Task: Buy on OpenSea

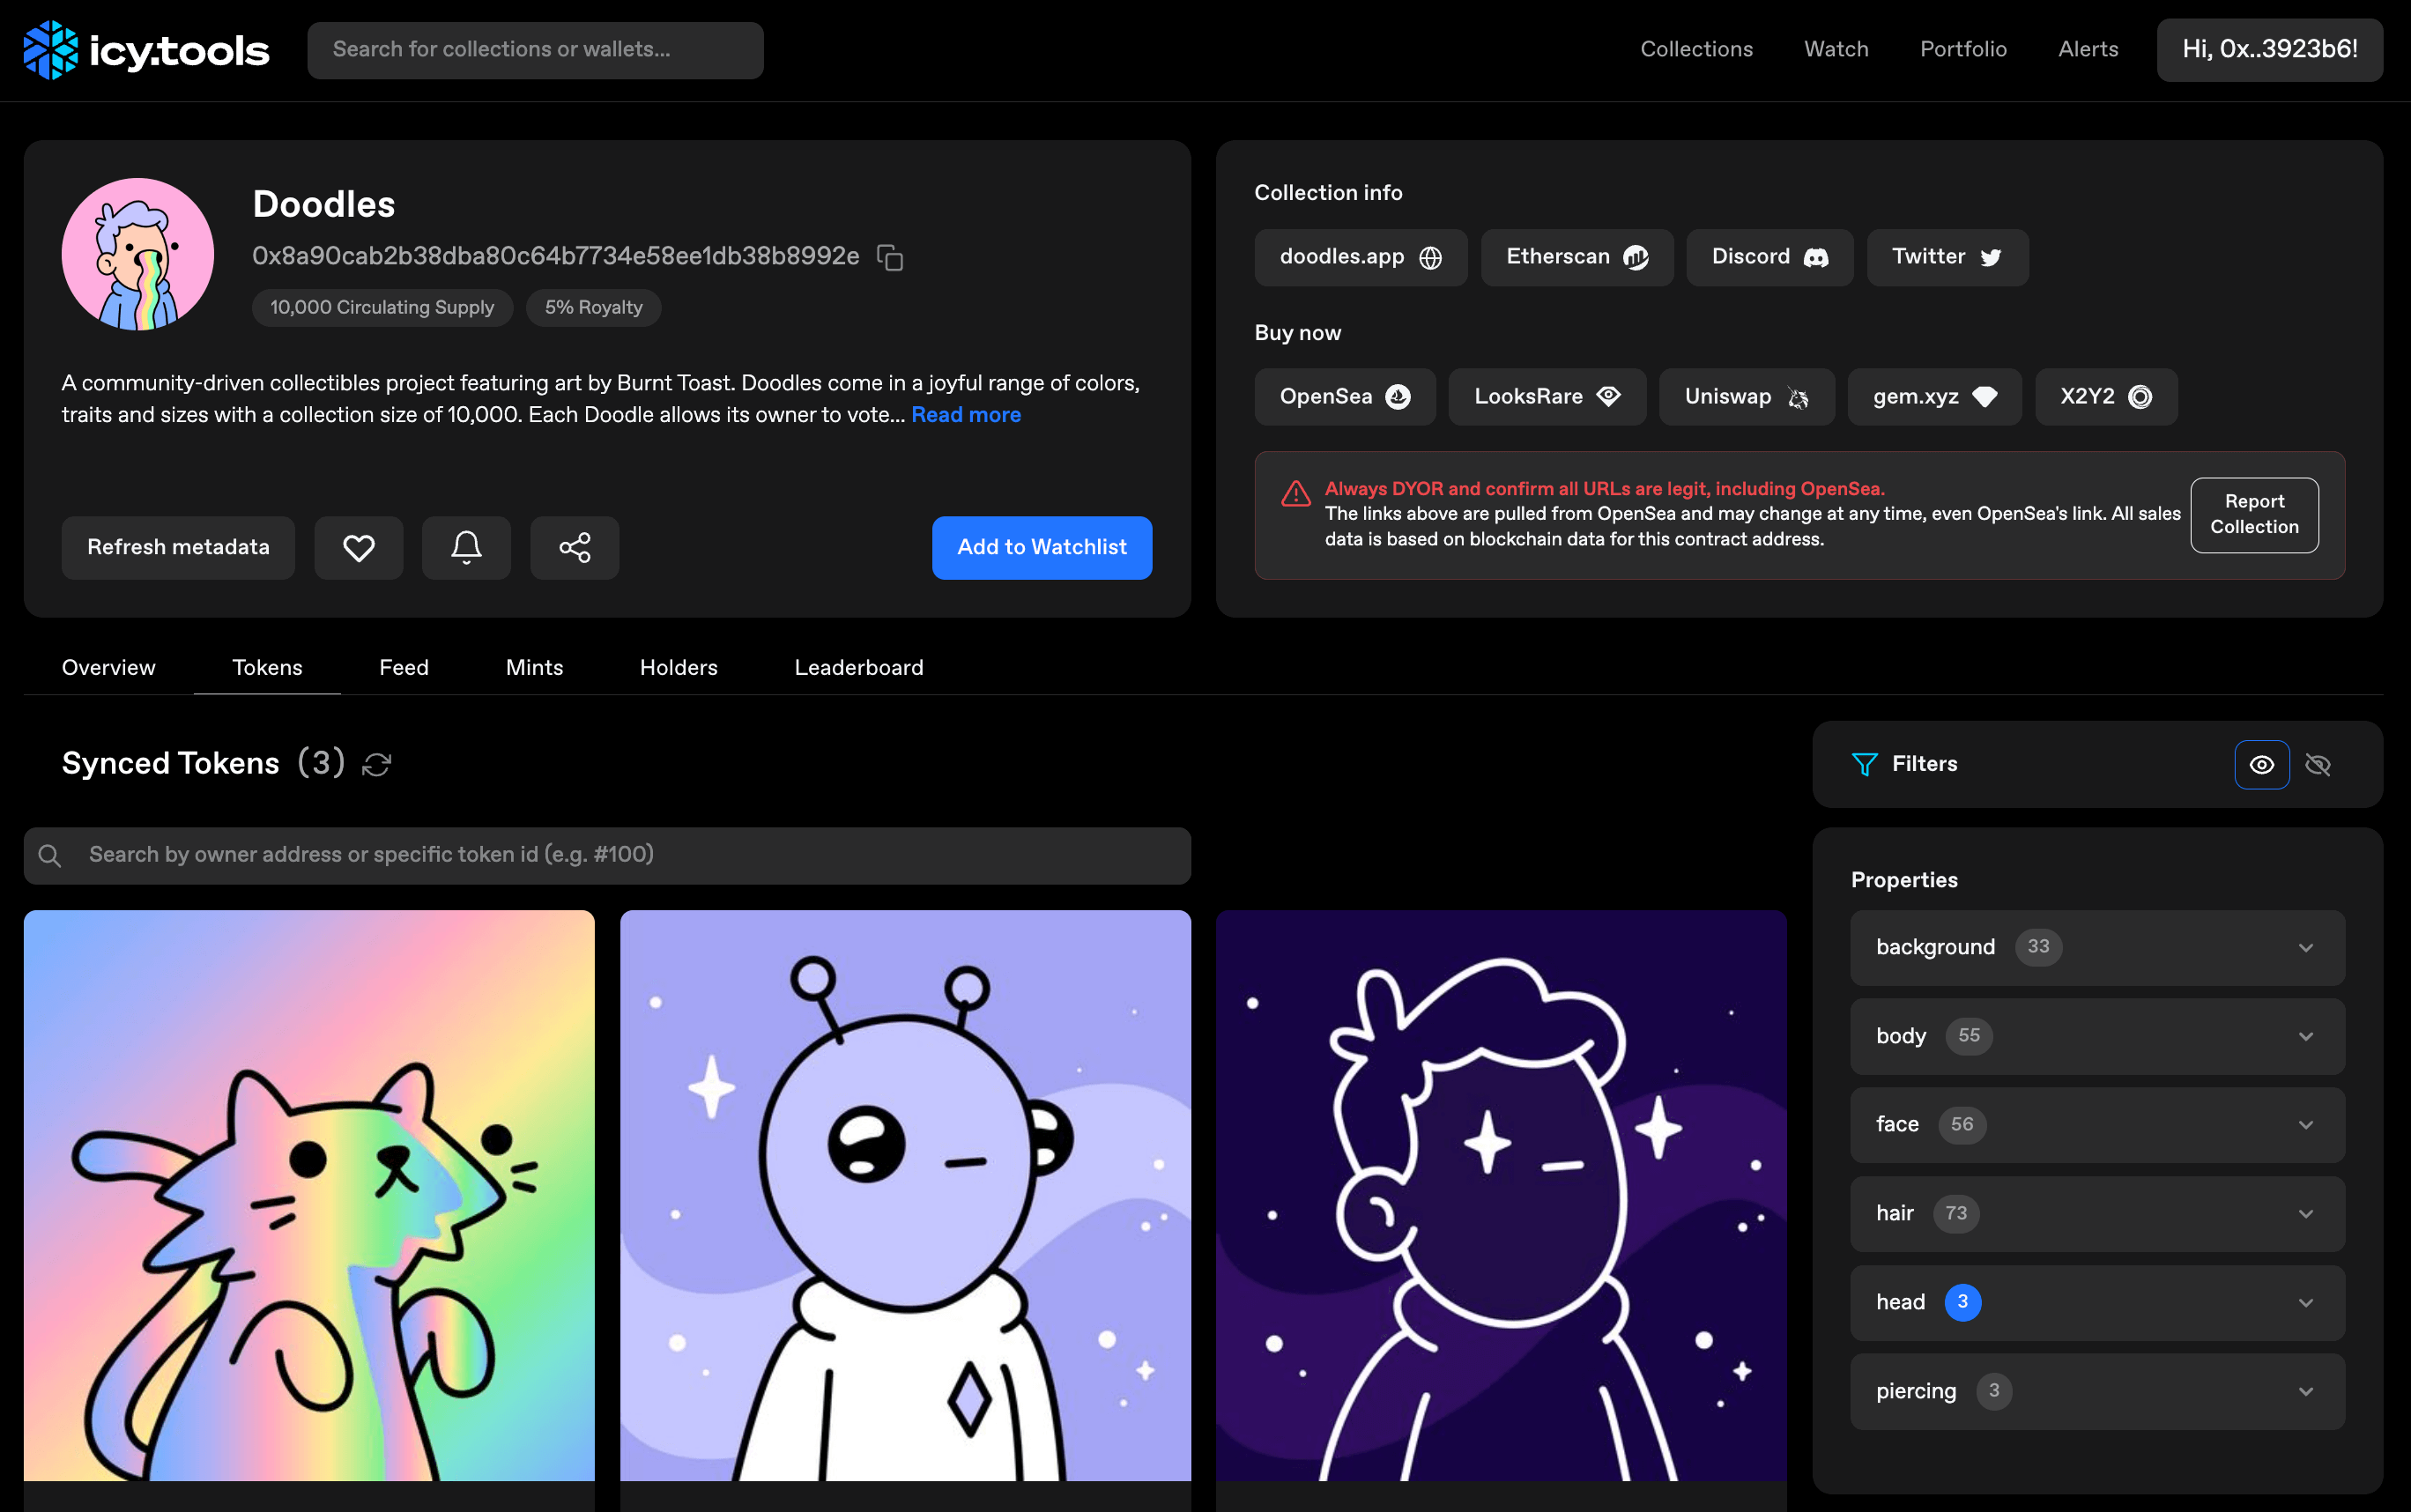Action: pos(1345,397)
